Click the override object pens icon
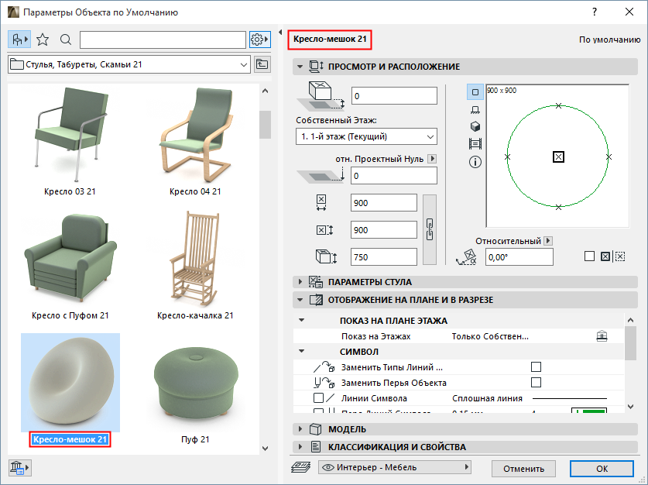 pos(324,383)
